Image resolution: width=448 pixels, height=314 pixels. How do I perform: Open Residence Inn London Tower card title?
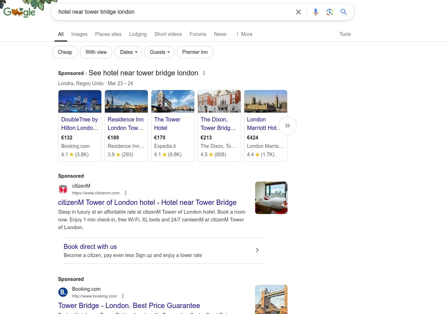tap(126, 124)
